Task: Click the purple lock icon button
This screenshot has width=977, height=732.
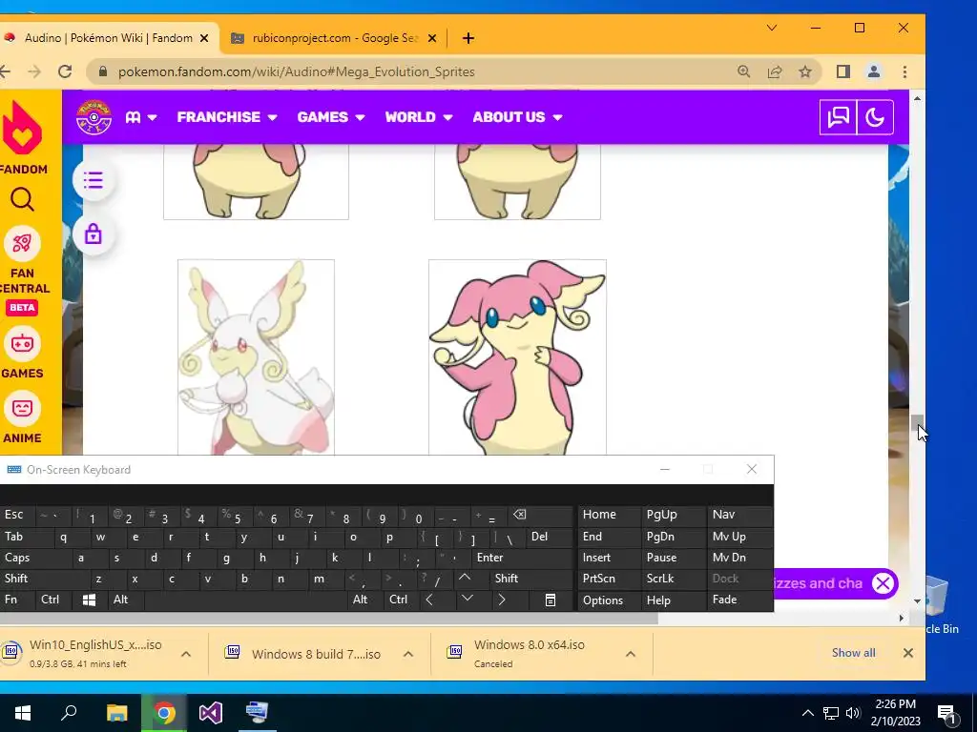Action: tap(94, 234)
